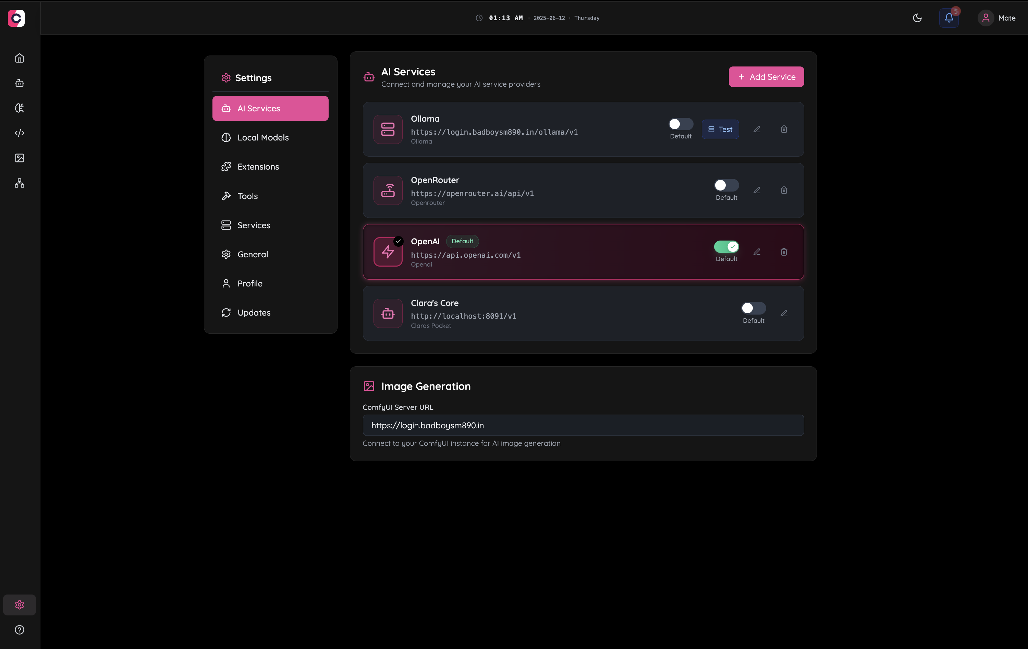Click the Add Service button
This screenshot has width=1028, height=649.
pos(766,77)
